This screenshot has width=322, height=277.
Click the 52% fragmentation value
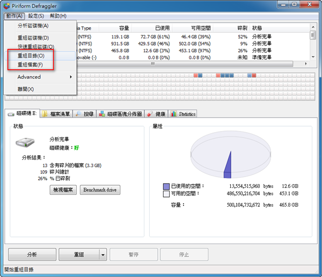tap(243, 37)
